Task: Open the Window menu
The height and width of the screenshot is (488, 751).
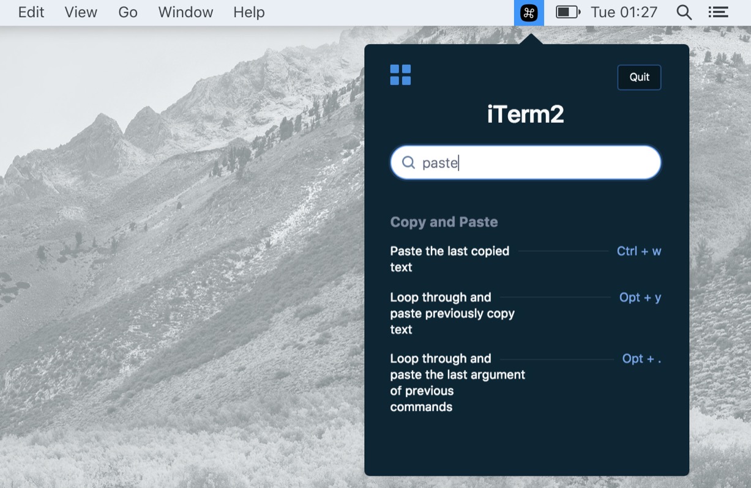Action: tap(185, 12)
